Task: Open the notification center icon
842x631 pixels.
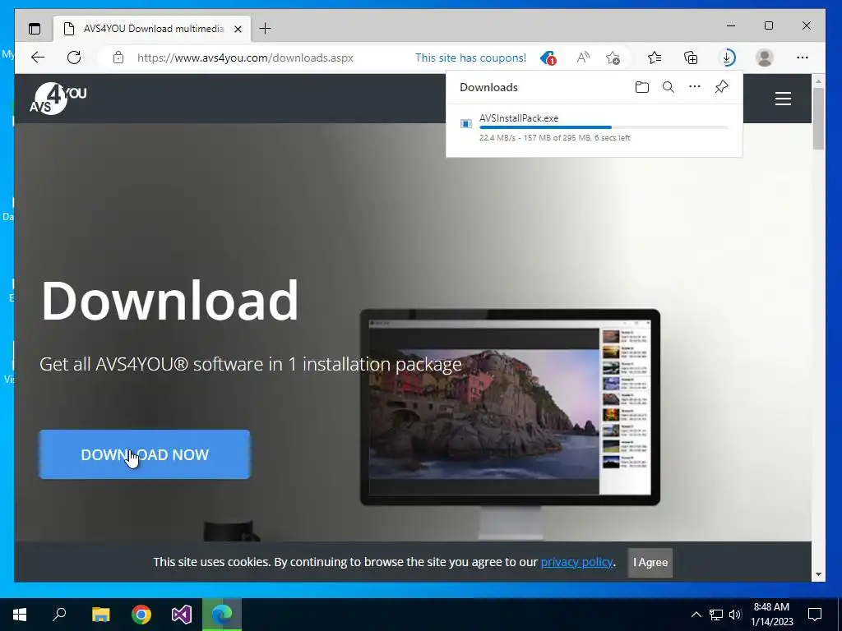Action: (x=815, y=615)
